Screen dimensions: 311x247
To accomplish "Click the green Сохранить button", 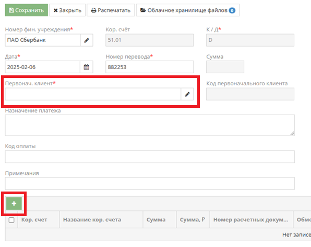I will (x=27, y=10).
